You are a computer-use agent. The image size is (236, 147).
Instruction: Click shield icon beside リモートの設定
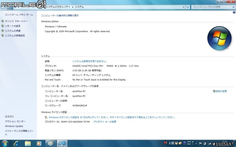3,26
